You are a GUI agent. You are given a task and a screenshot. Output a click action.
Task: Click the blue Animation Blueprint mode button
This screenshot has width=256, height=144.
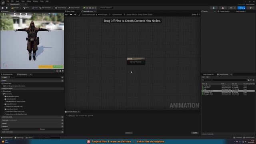pos(241,8)
